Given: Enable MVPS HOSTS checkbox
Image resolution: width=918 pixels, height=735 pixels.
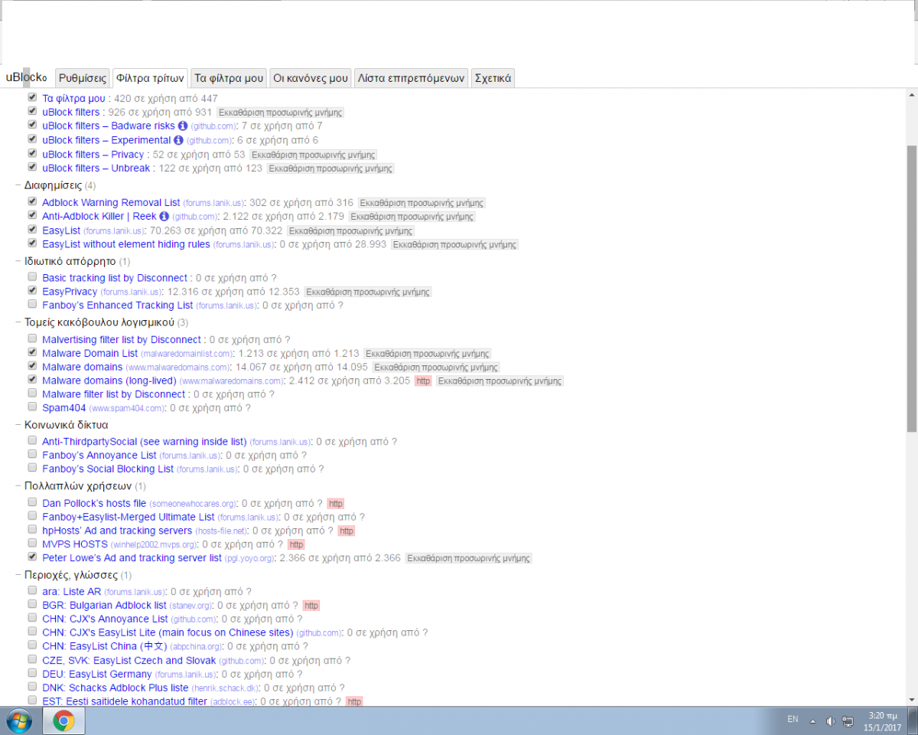Looking at the screenshot, I should coord(32,544).
